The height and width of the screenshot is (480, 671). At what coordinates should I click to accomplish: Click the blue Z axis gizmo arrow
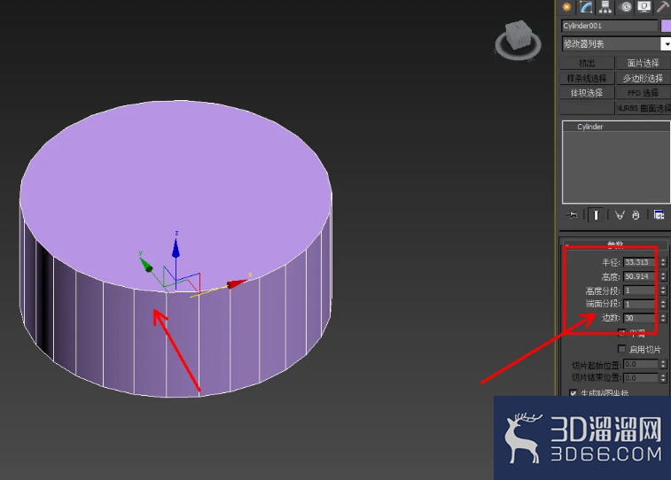(176, 248)
